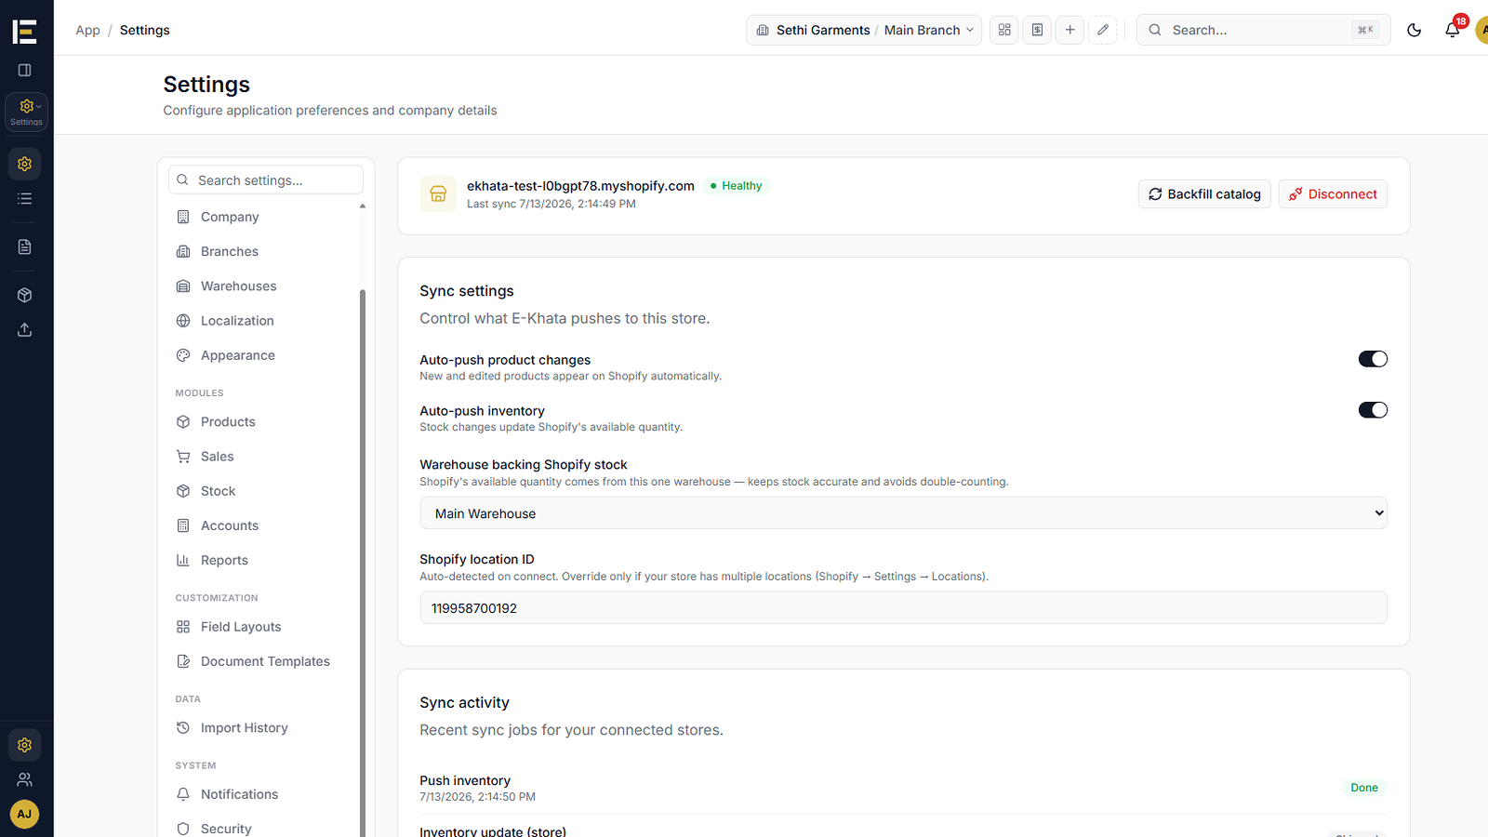The height and width of the screenshot is (837, 1488).
Task: Click the Push inventory sync job row
Action: point(903,788)
